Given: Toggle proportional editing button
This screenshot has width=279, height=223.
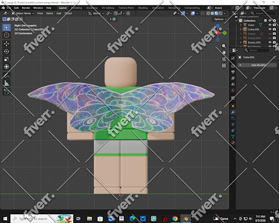Looking at the screenshot, I should 128,13.
